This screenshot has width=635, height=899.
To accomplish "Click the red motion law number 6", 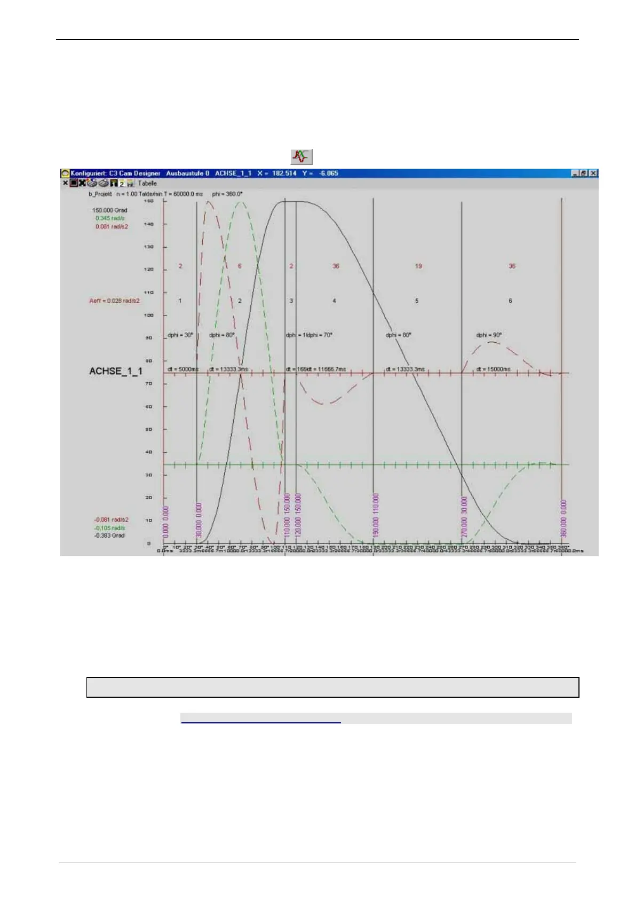I will coord(240,266).
